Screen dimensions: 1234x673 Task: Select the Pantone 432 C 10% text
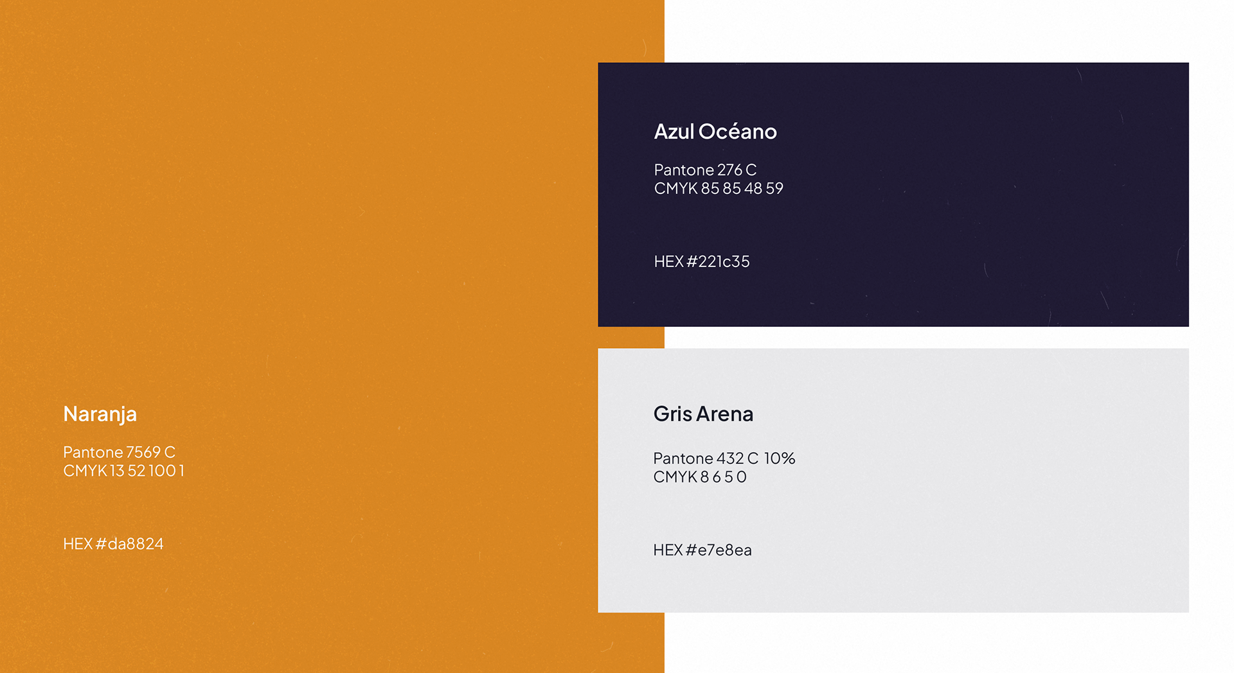[724, 459]
